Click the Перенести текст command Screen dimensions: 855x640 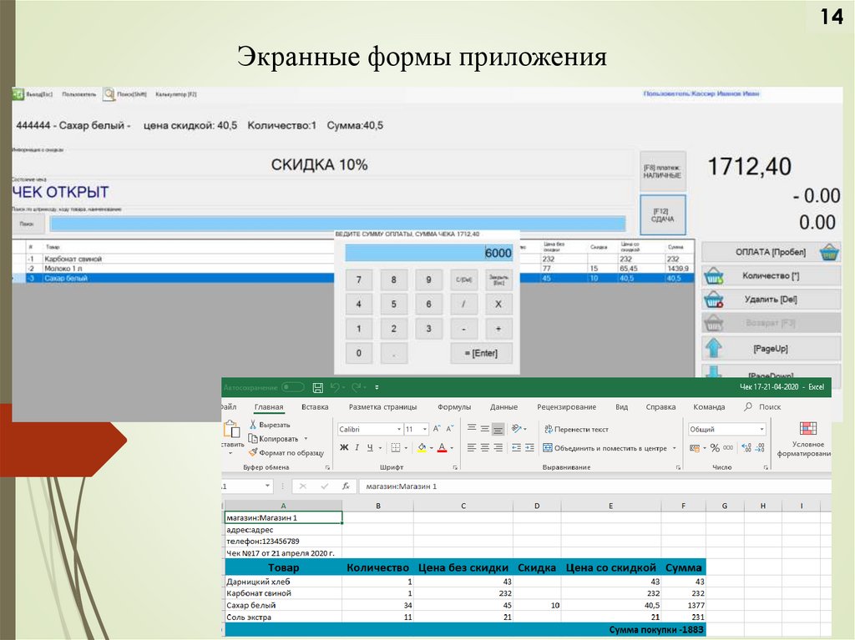pyautogui.click(x=576, y=430)
